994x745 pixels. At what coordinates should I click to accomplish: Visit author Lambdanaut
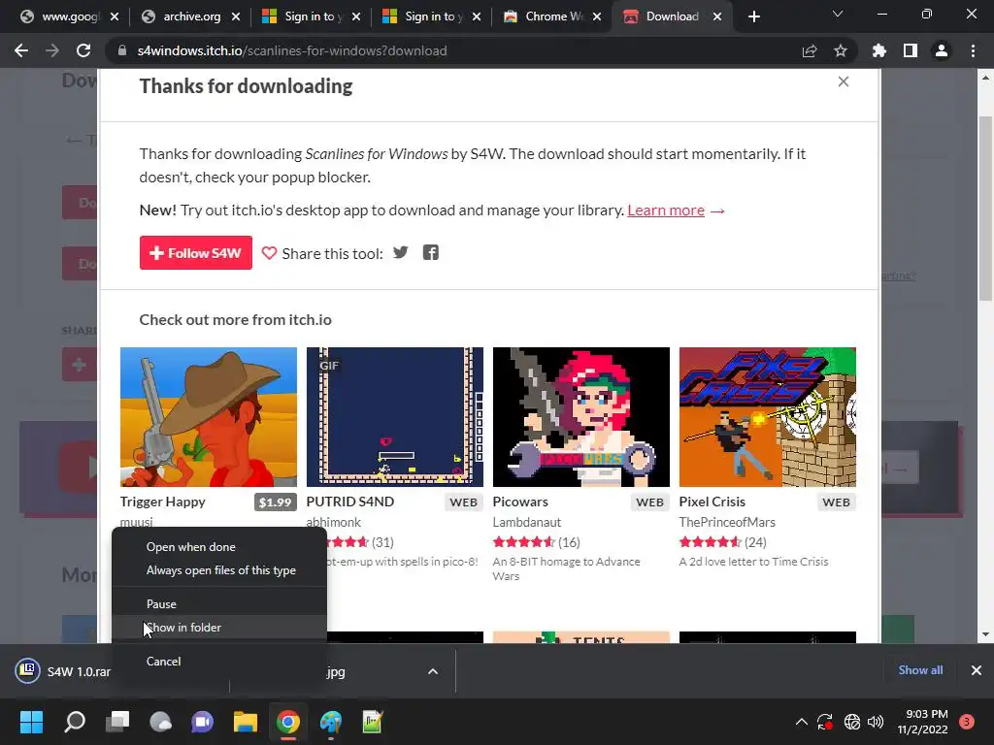[x=527, y=522]
